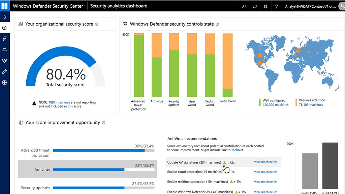Open the 1897 machines link
The width and height of the screenshot is (345, 194).
[59, 102]
